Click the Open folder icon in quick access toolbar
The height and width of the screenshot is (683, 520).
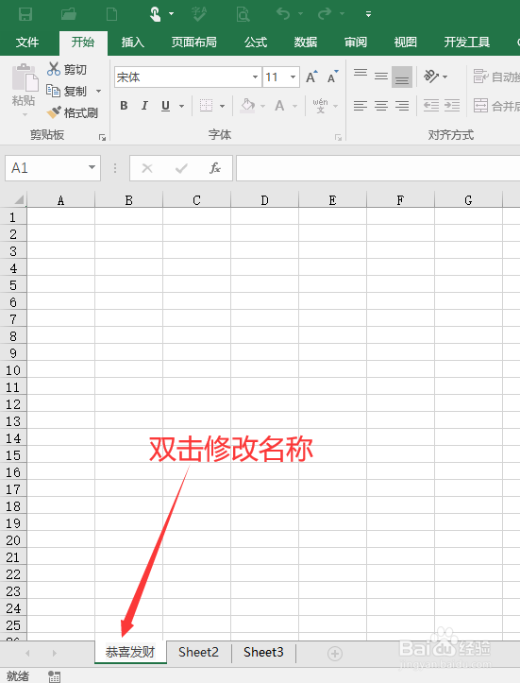[69, 14]
